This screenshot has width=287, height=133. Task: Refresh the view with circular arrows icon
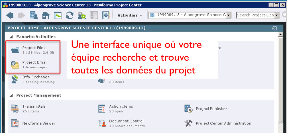[x=70, y=15]
